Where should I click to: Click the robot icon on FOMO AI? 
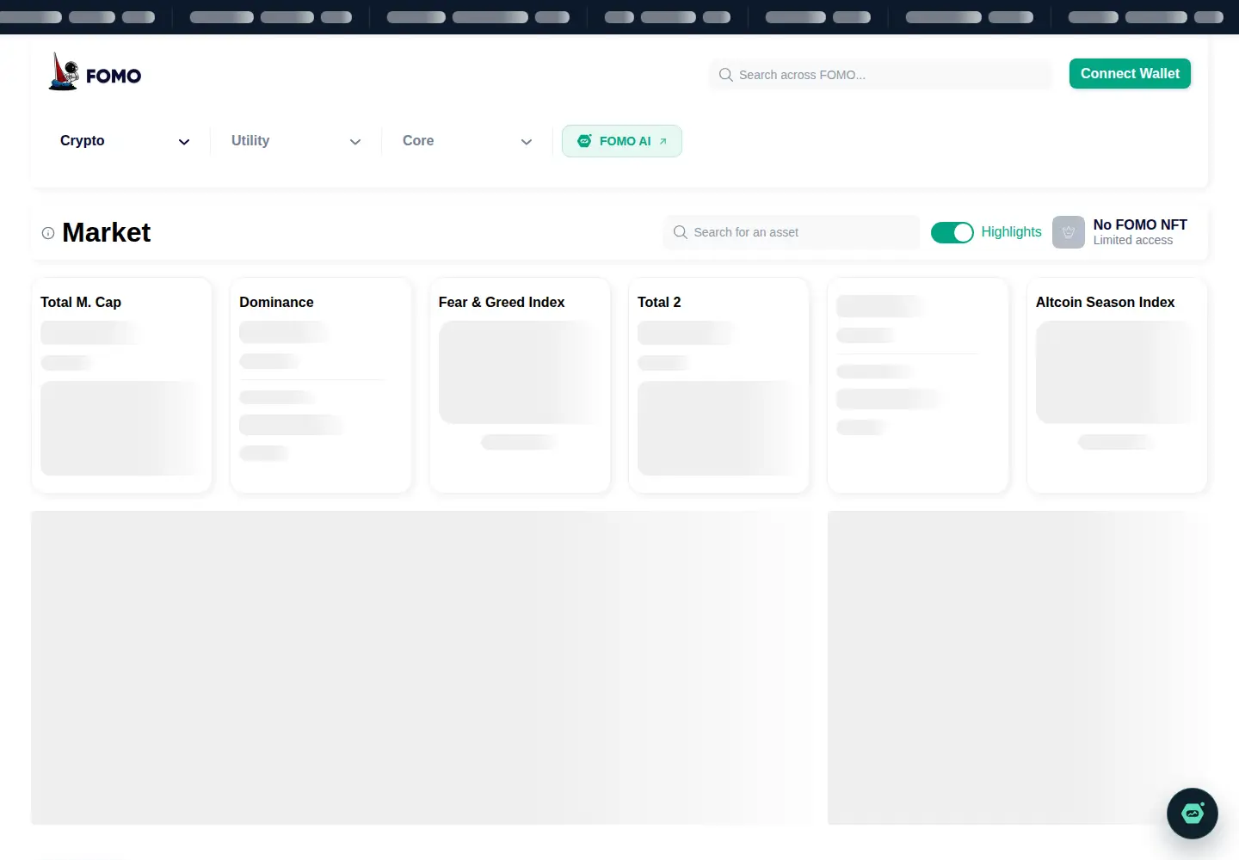[x=584, y=141]
